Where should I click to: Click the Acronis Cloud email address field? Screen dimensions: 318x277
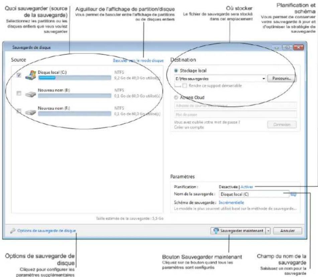point(235,106)
